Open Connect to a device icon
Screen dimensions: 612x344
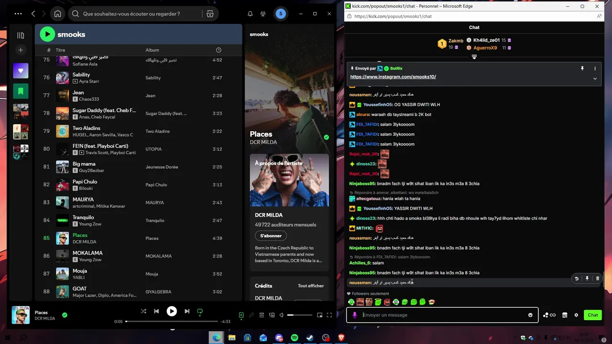tap(272, 315)
